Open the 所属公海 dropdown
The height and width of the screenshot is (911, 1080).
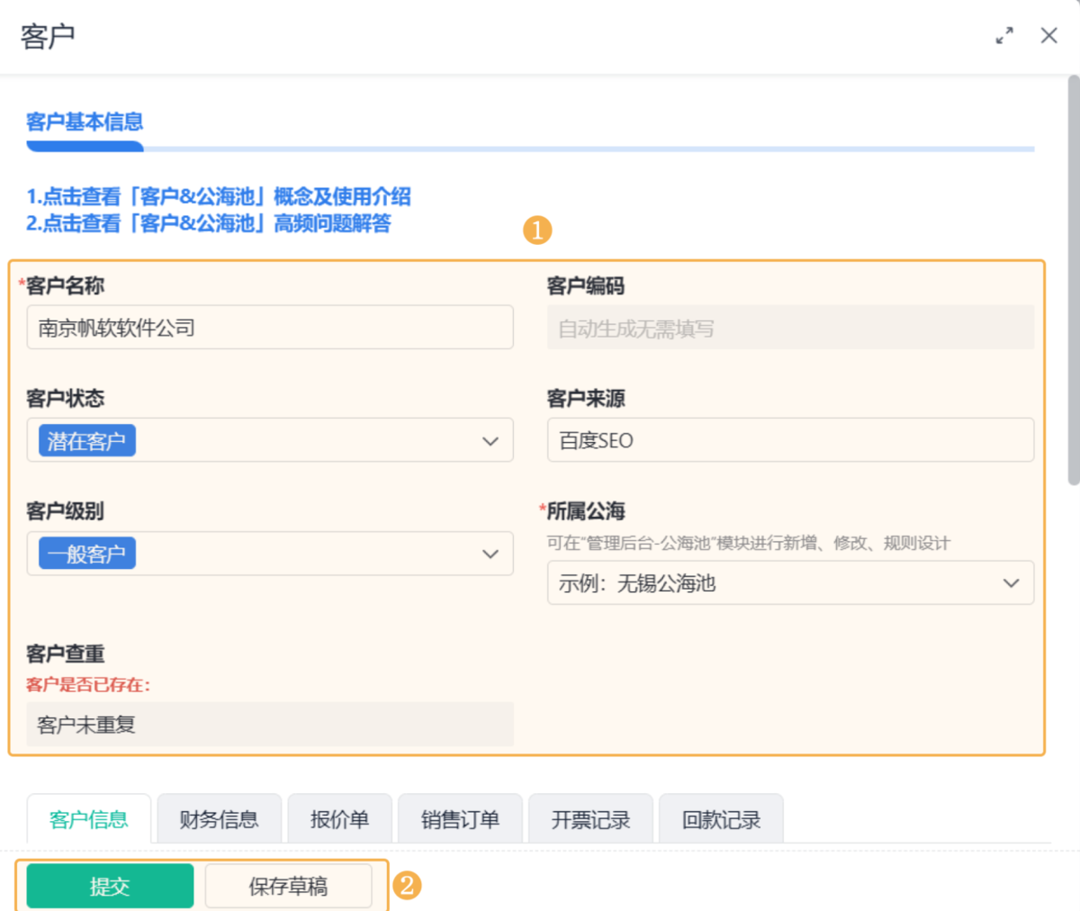(x=790, y=582)
